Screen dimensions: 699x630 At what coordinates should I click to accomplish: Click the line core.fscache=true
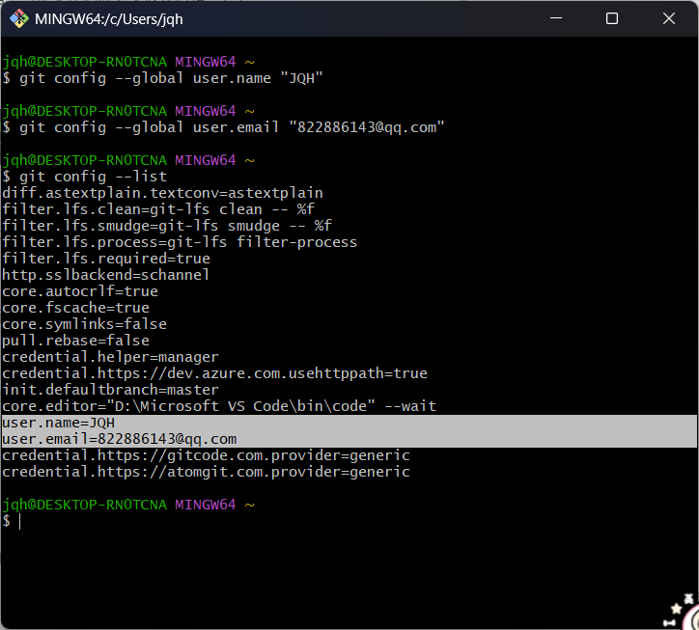click(75, 308)
